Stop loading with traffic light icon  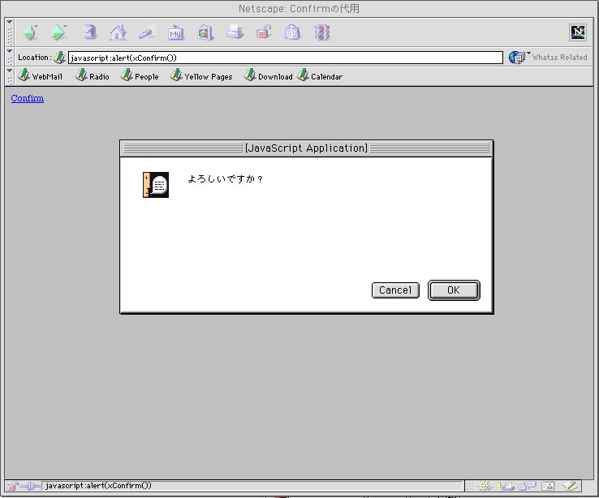322,32
